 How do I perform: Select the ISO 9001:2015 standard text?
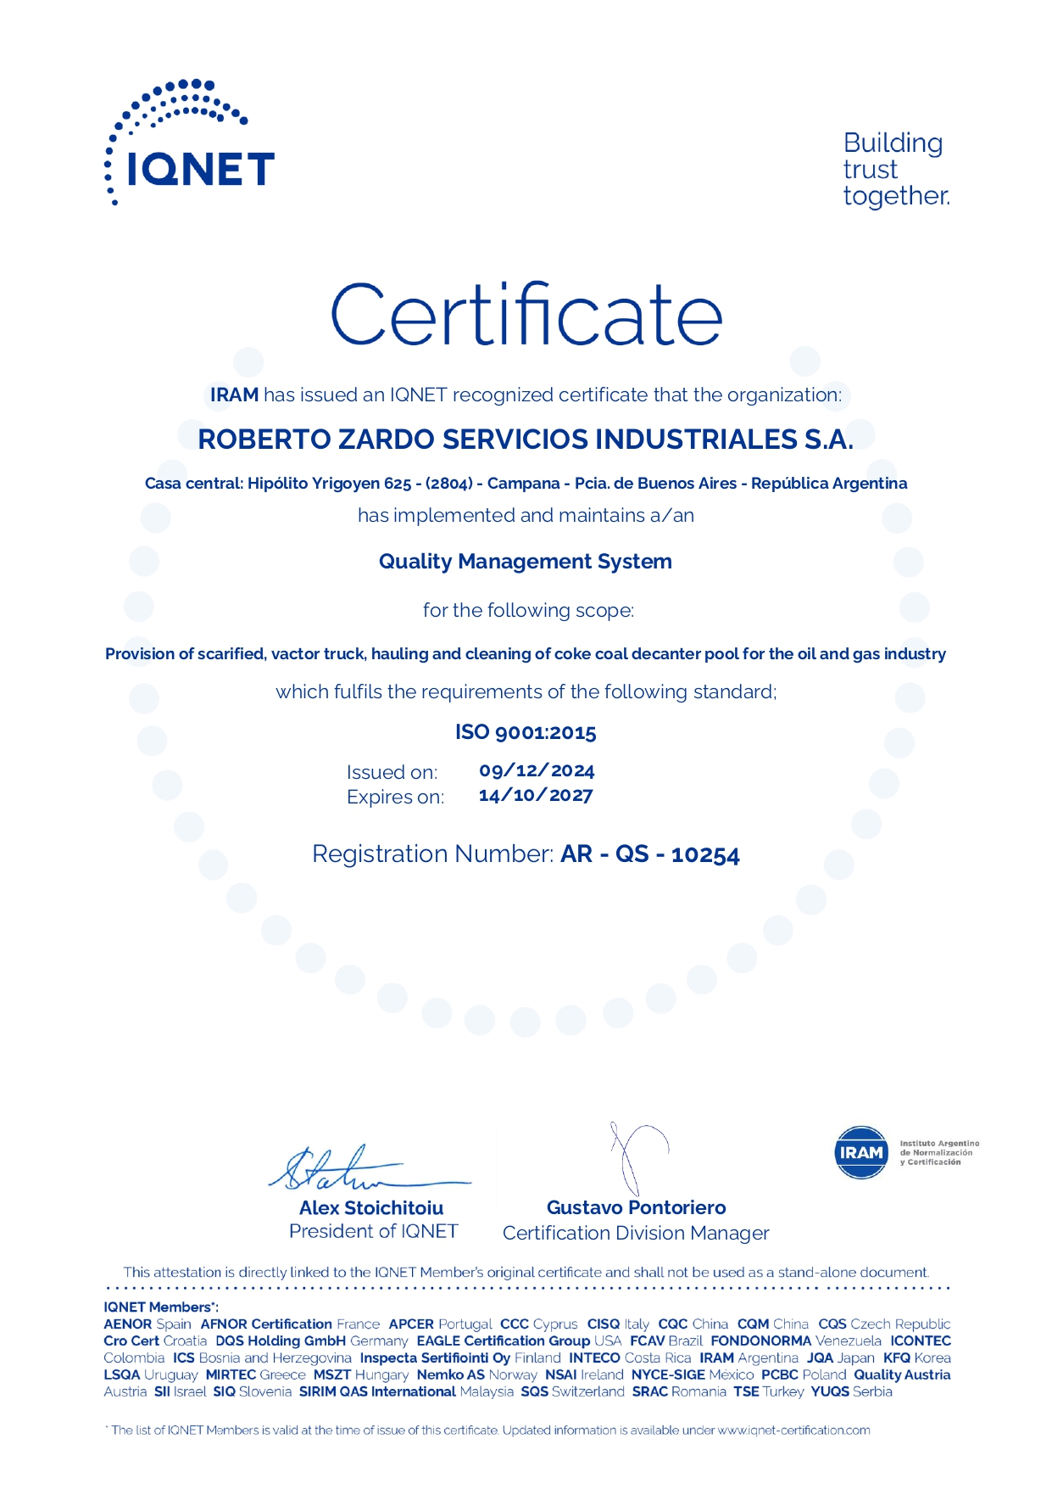(x=526, y=732)
